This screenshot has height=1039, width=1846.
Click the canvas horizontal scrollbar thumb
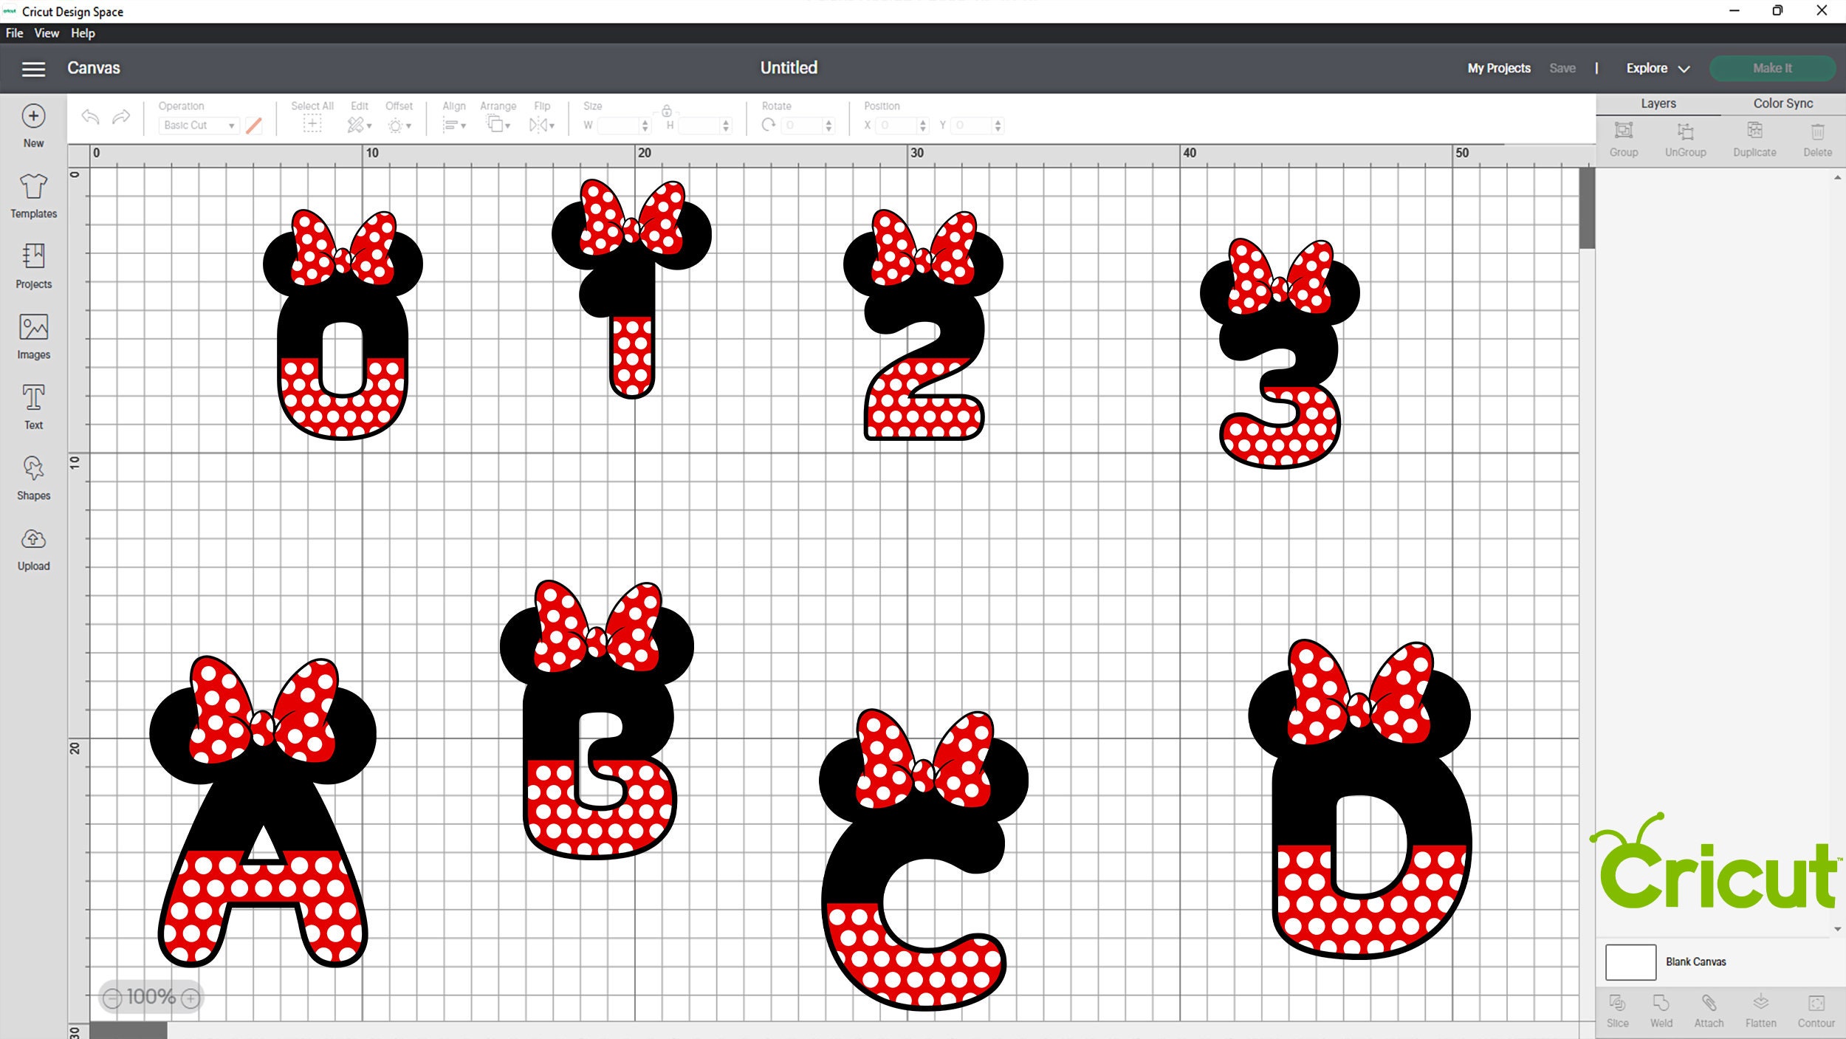[x=128, y=1031]
